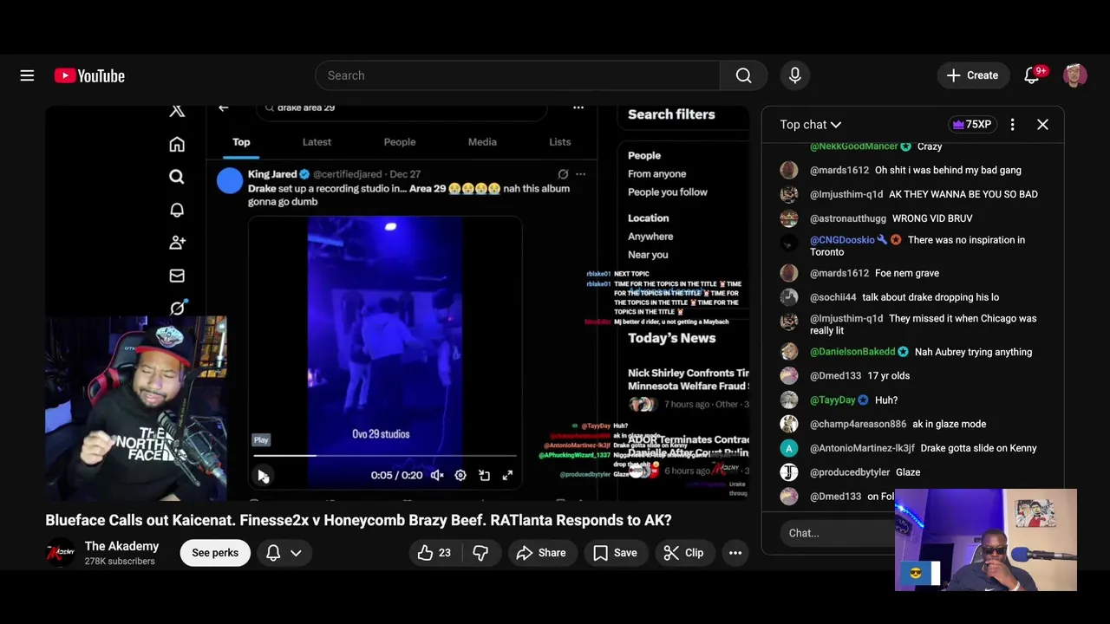Click Grok icon on King Jared tweet
This screenshot has height=624, width=1110.
point(563,174)
